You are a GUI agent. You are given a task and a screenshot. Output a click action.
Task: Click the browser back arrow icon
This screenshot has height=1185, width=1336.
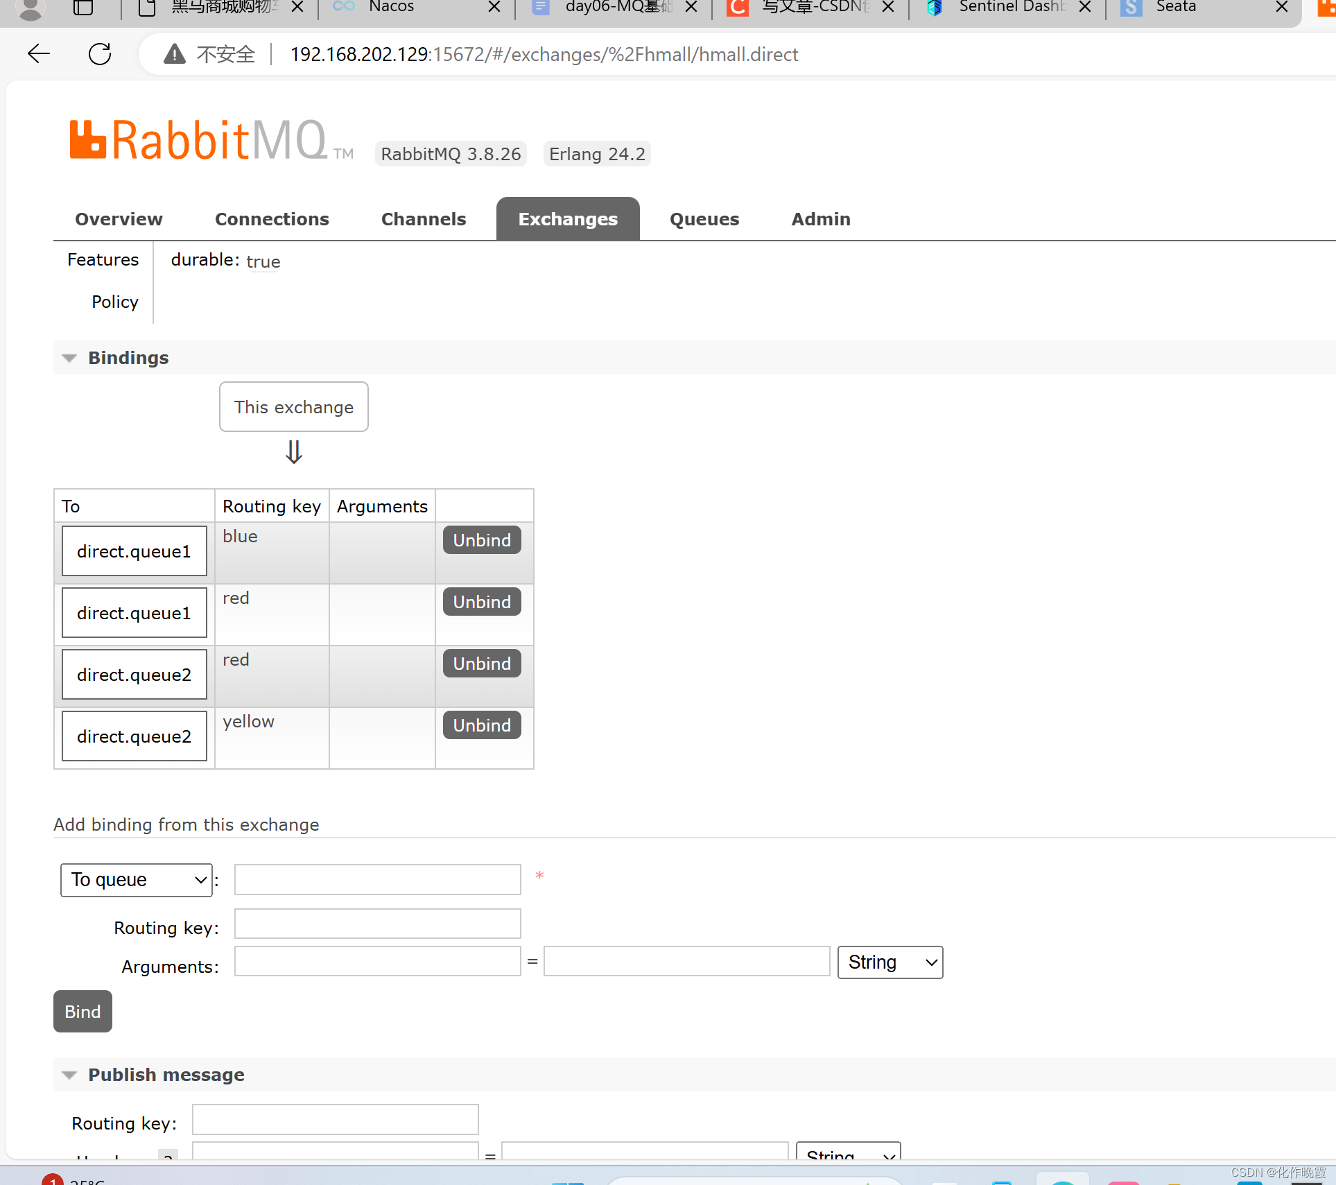39,54
